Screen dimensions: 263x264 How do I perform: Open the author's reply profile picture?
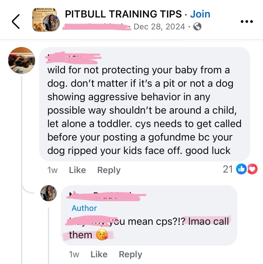tap(49, 193)
